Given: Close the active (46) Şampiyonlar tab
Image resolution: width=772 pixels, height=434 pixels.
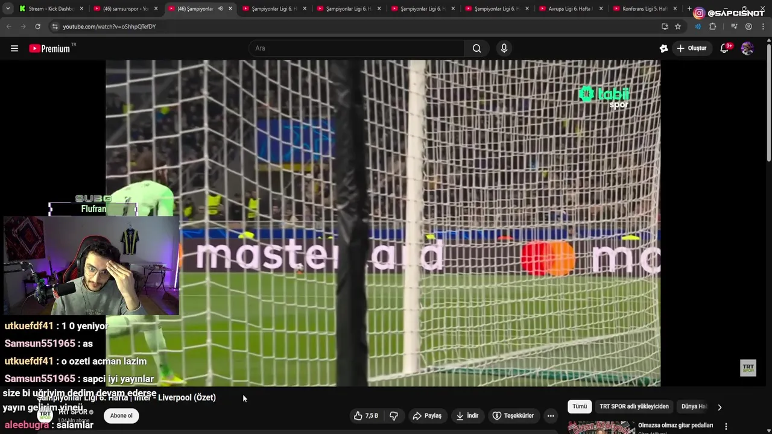Looking at the screenshot, I should tap(230, 9).
